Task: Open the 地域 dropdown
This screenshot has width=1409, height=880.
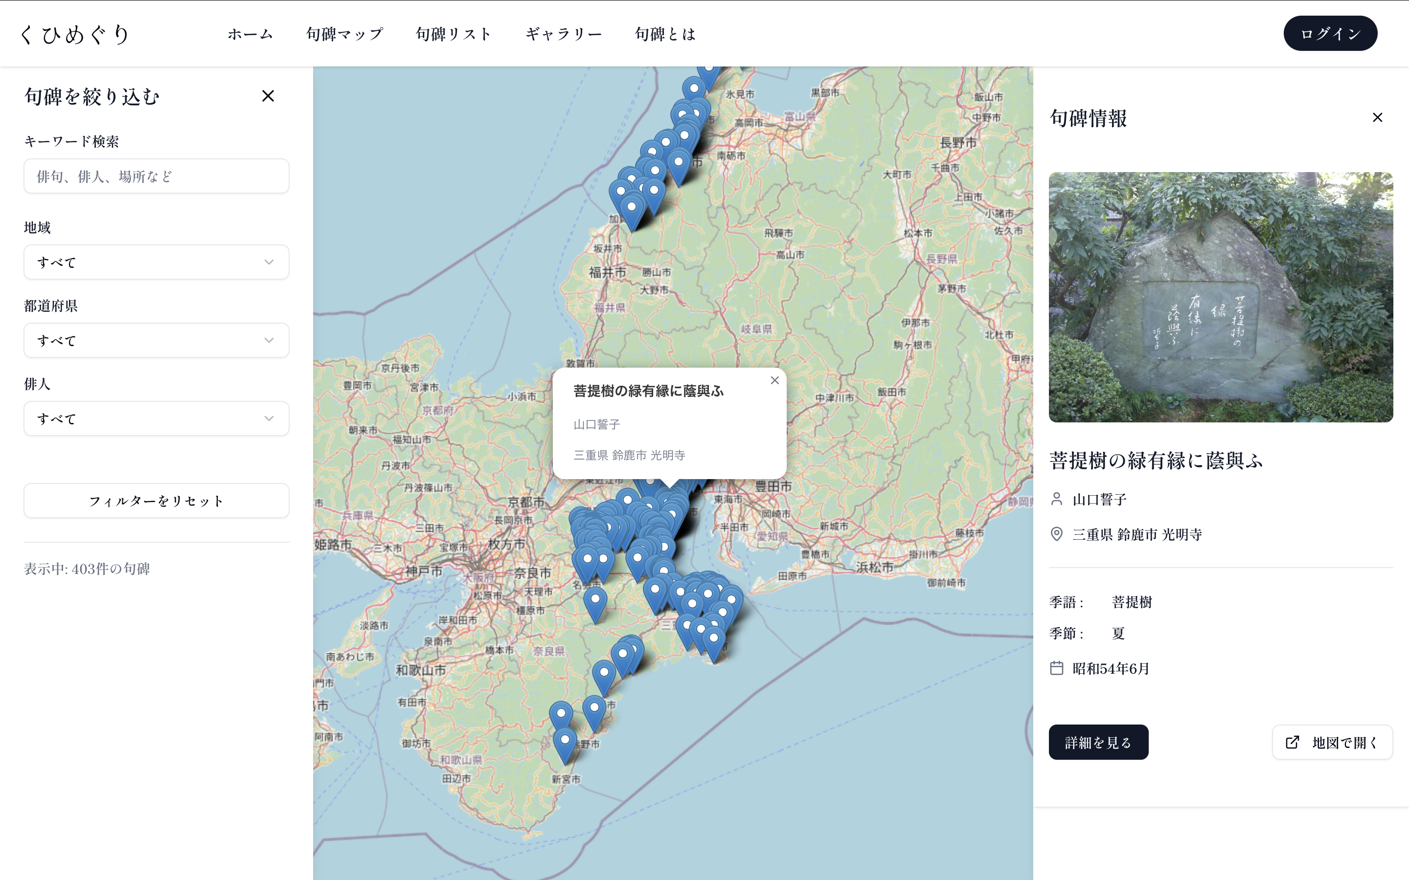Action: pyautogui.click(x=156, y=262)
